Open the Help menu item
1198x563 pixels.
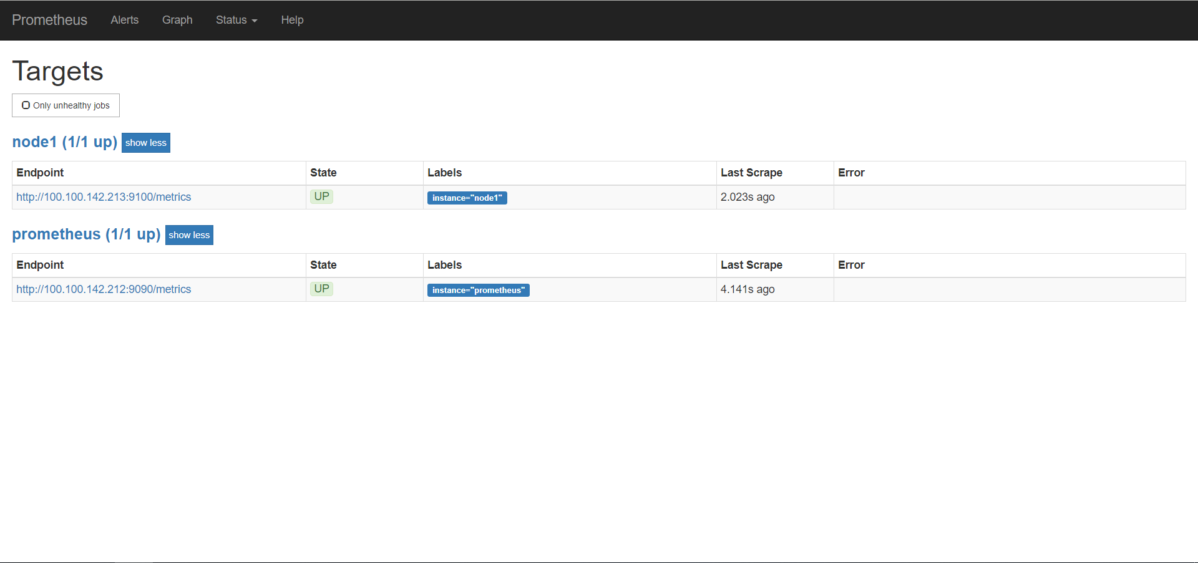[x=292, y=20]
